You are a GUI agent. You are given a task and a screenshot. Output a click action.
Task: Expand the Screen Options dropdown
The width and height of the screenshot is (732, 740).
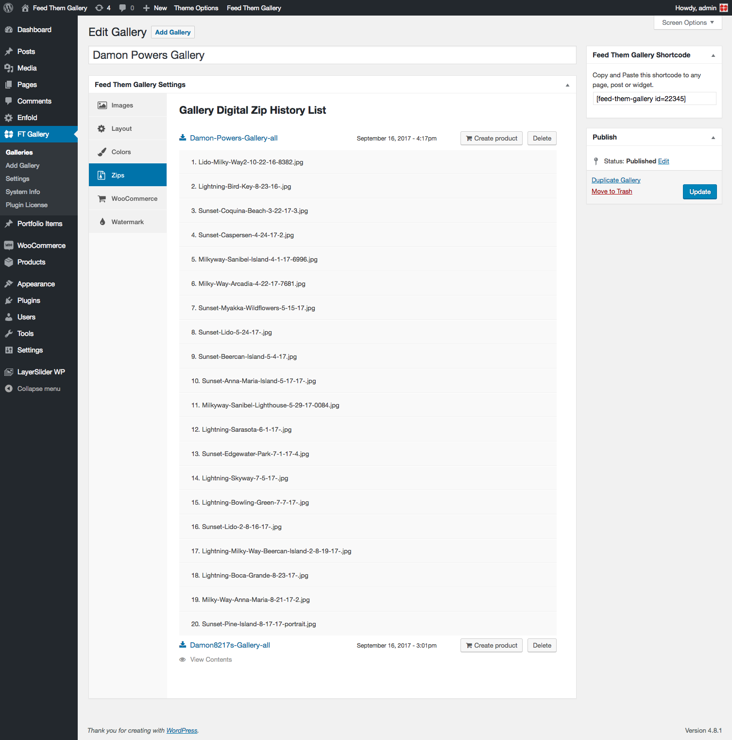(x=688, y=22)
